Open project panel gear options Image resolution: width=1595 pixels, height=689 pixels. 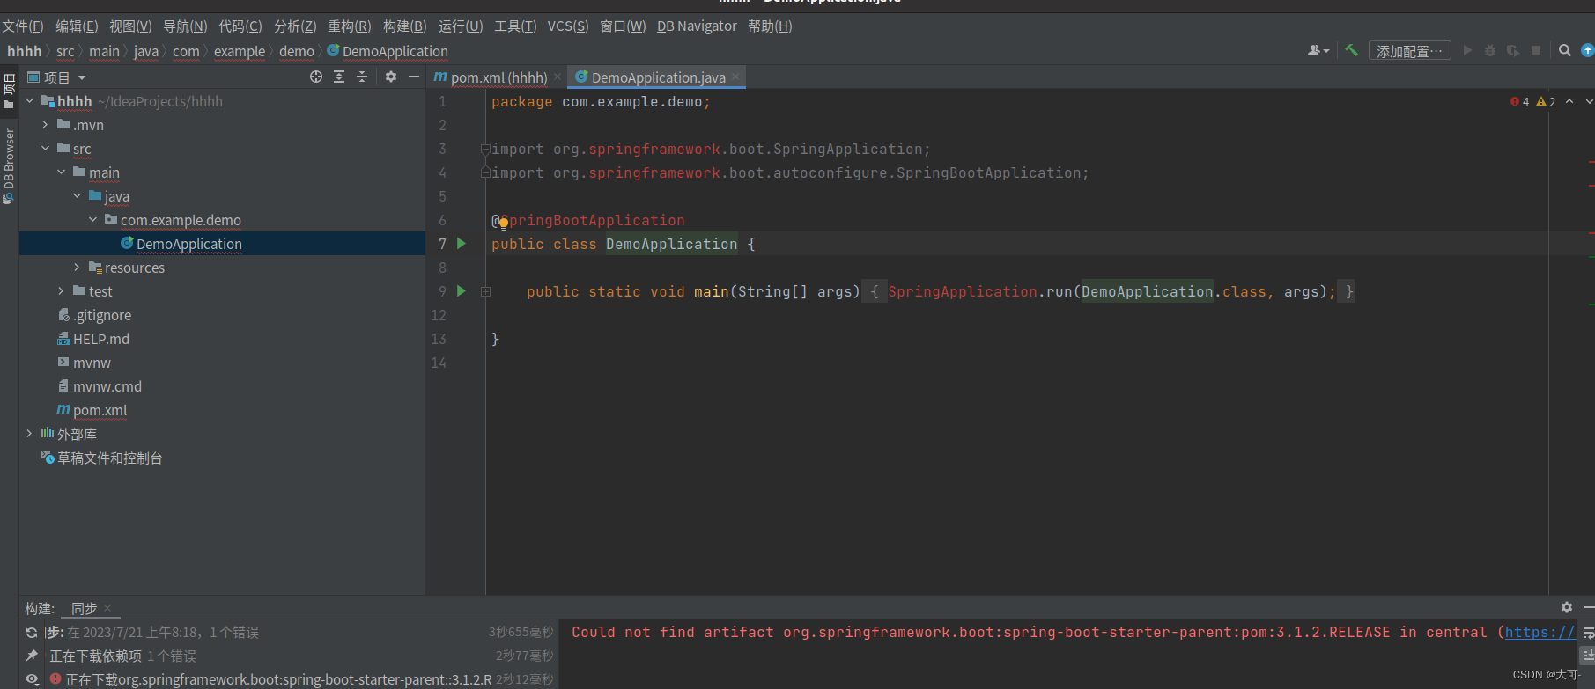click(x=391, y=77)
